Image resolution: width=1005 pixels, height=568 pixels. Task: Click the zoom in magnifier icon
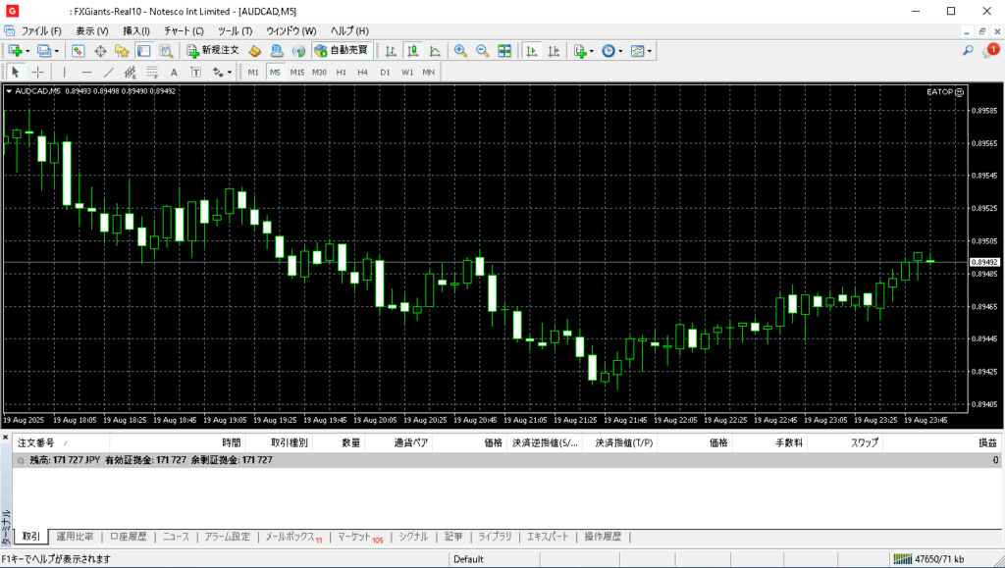click(x=460, y=50)
